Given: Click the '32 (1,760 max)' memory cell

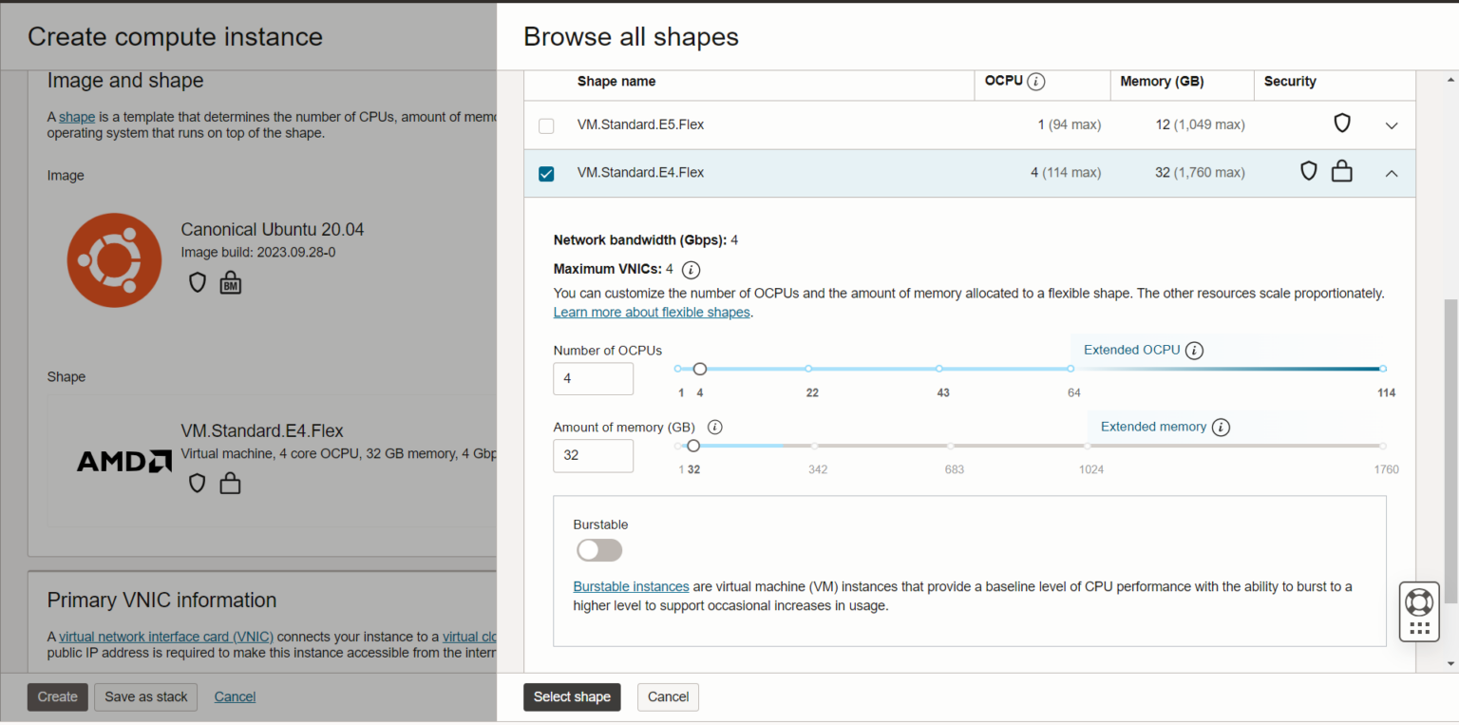Looking at the screenshot, I should point(1200,173).
